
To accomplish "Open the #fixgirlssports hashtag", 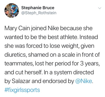I will point(22,90).
